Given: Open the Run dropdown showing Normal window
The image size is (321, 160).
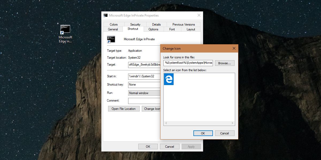Looking at the screenshot, I should (144, 93).
